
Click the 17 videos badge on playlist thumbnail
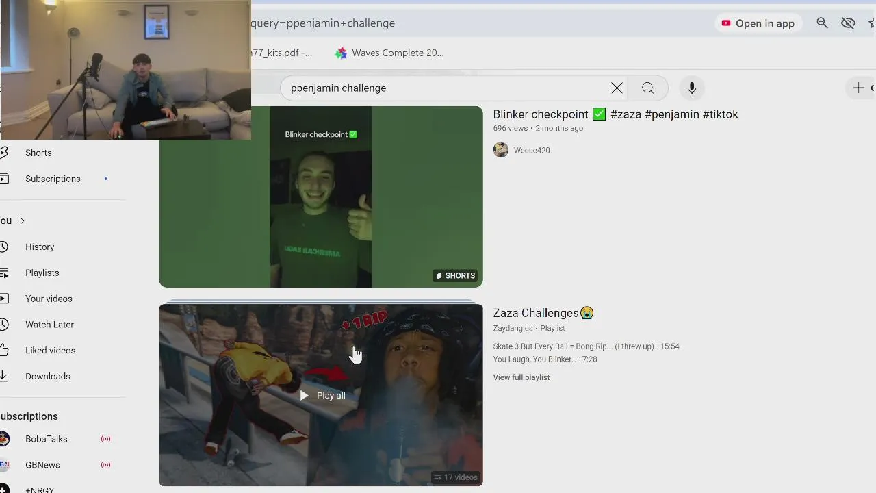(x=455, y=477)
